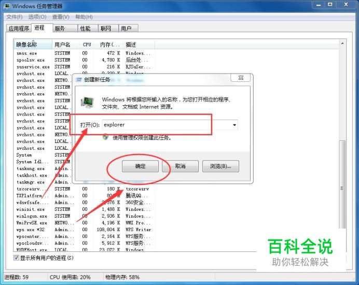Select the wininit.exe process row
The image size is (359, 285).
click(84, 209)
